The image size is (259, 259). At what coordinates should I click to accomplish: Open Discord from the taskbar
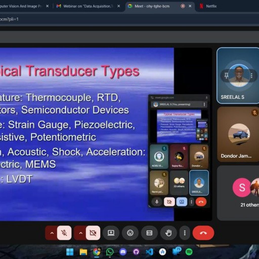point(123,252)
